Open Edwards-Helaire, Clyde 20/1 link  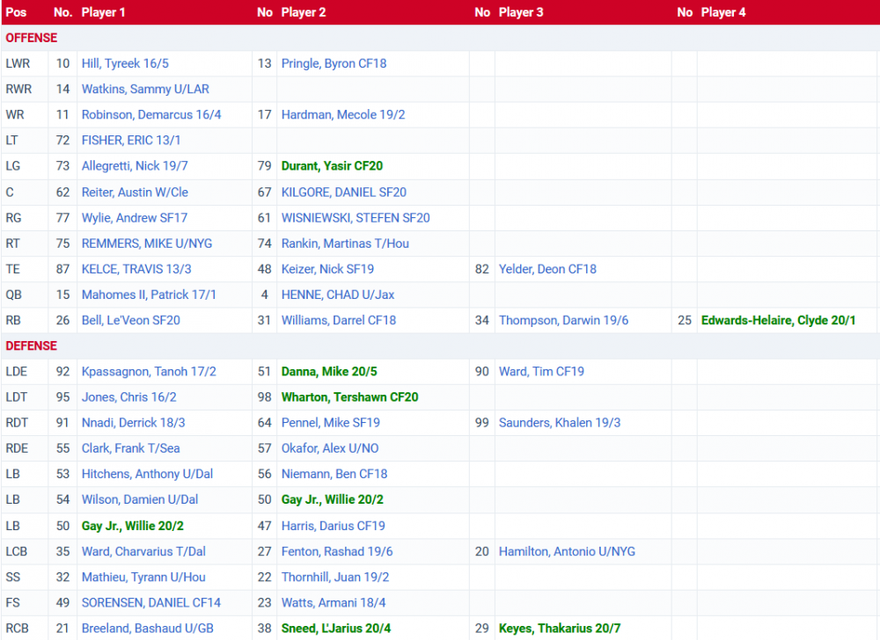(779, 321)
